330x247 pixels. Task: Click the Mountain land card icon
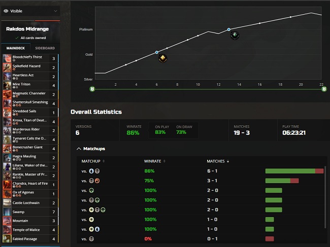(7, 221)
